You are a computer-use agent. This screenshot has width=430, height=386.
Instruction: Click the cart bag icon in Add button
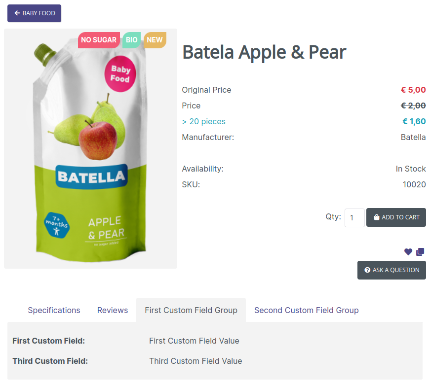(377, 217)
